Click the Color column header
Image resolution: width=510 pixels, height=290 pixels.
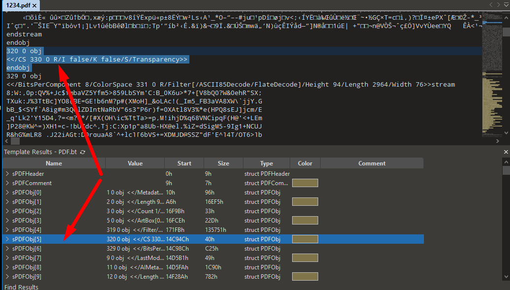[x=305, y=163]
